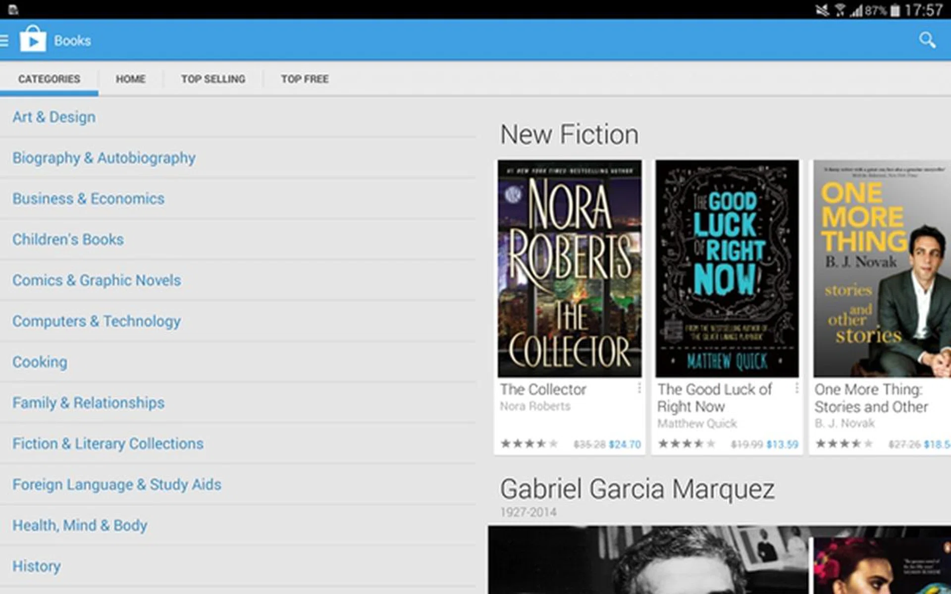This screenshot has height=594, width=951.
Task: Switch to the Top Selling tab
Action: 213,79
